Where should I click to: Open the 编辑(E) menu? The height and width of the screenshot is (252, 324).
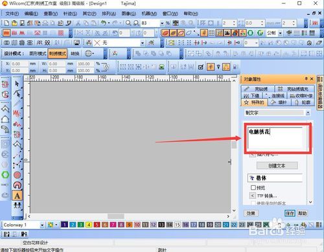31,14
